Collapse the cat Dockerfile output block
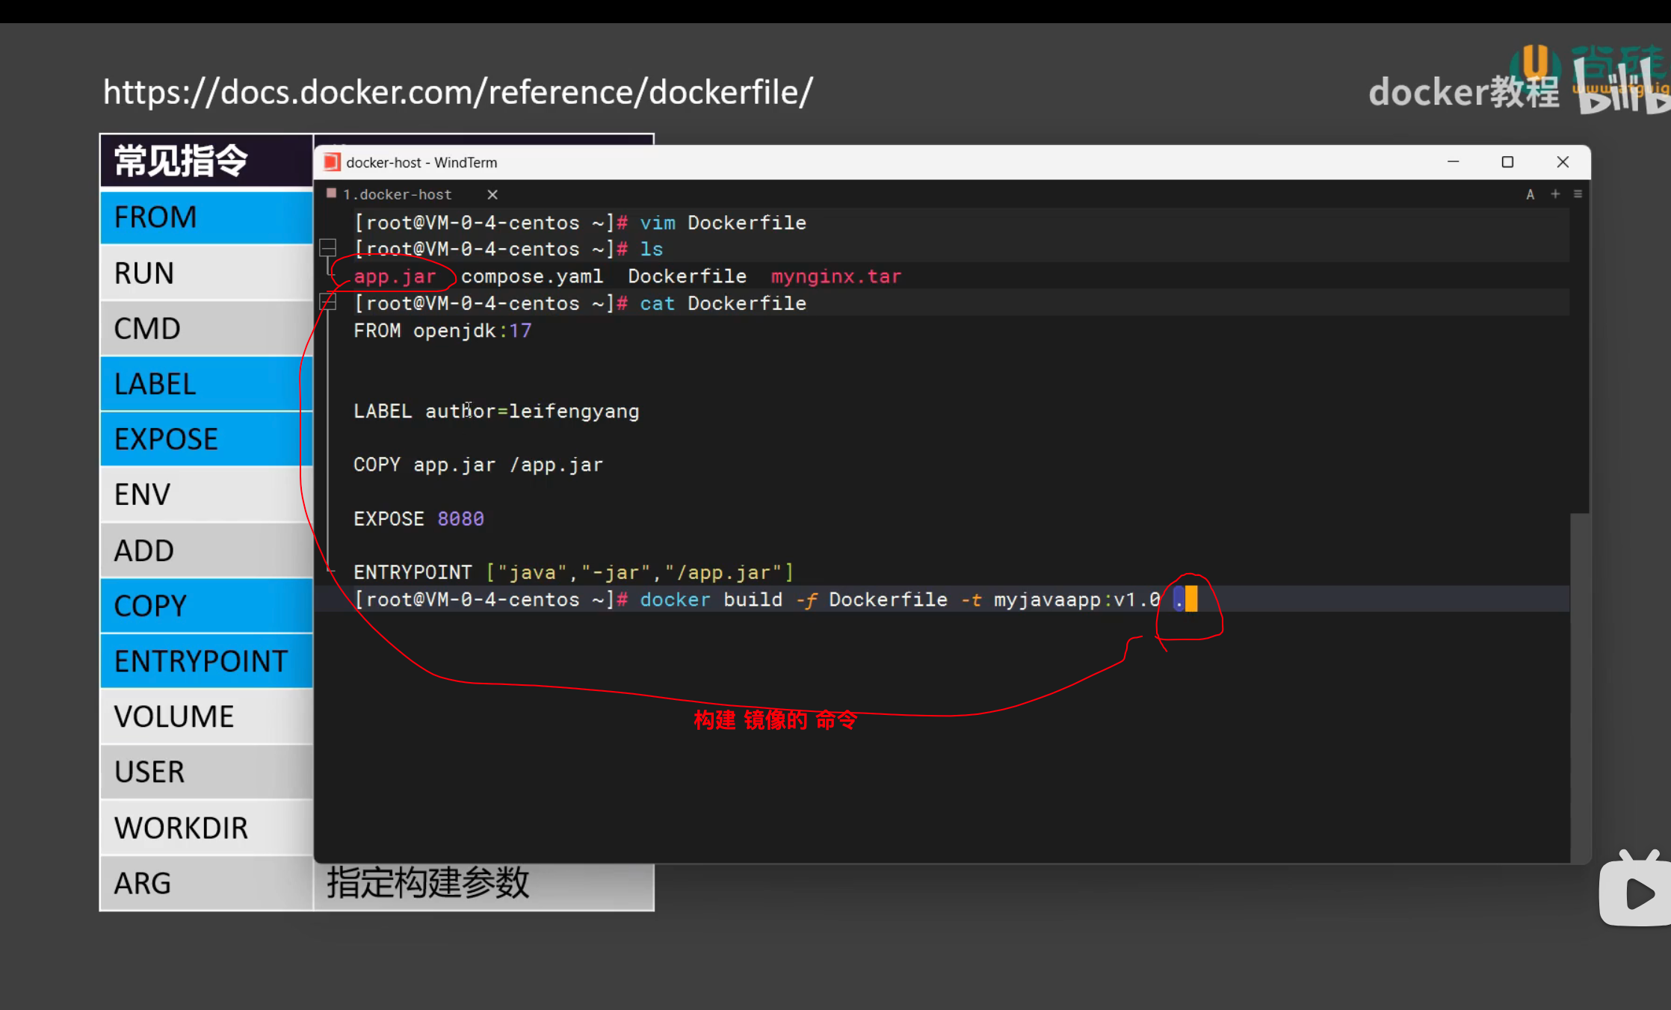This screenshot has width=1671, height=1010. (x=327, y=302)
